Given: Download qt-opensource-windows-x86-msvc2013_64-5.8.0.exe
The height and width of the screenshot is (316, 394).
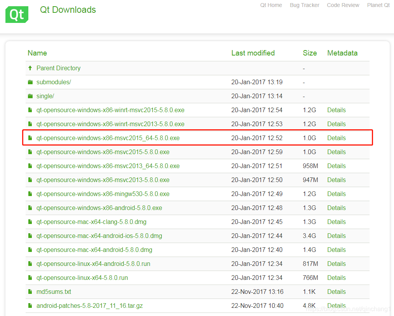Looking at the screenshot, I should click(108, 166).
